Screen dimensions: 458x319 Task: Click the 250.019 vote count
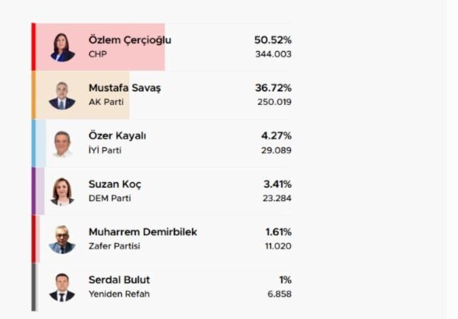[274, 102]
